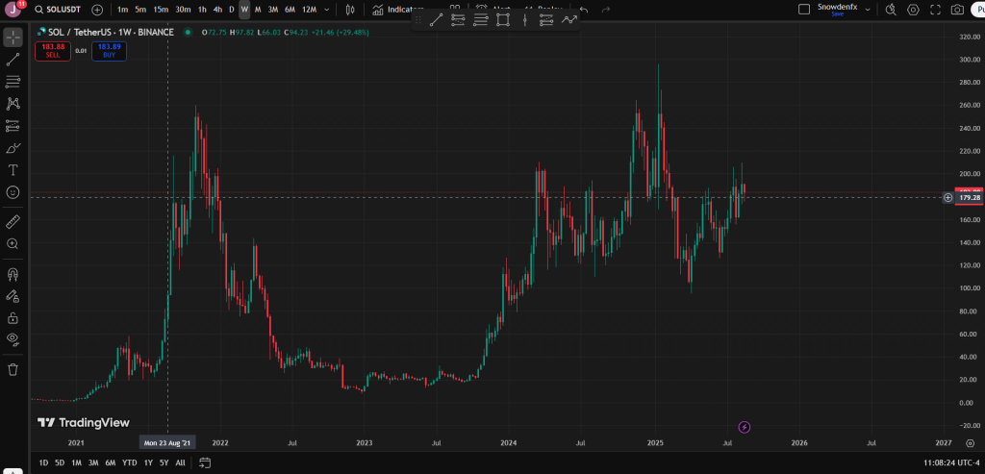Toggle magnet mode for drawings
This screenshot has width=985, height=474.
13,274
